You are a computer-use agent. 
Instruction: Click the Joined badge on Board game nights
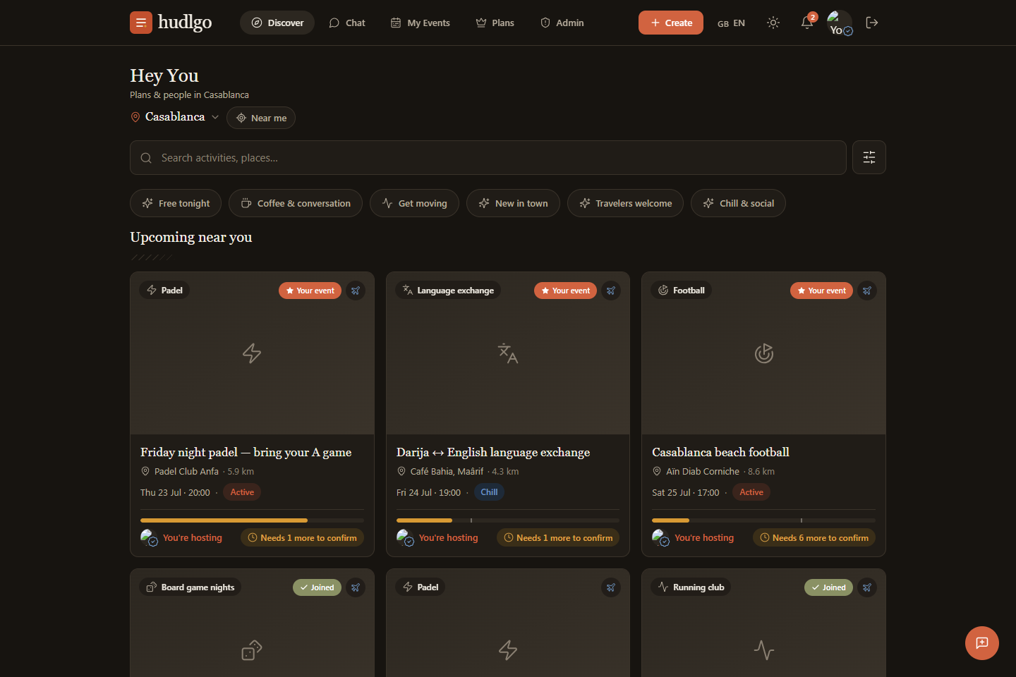click(317, 587)
